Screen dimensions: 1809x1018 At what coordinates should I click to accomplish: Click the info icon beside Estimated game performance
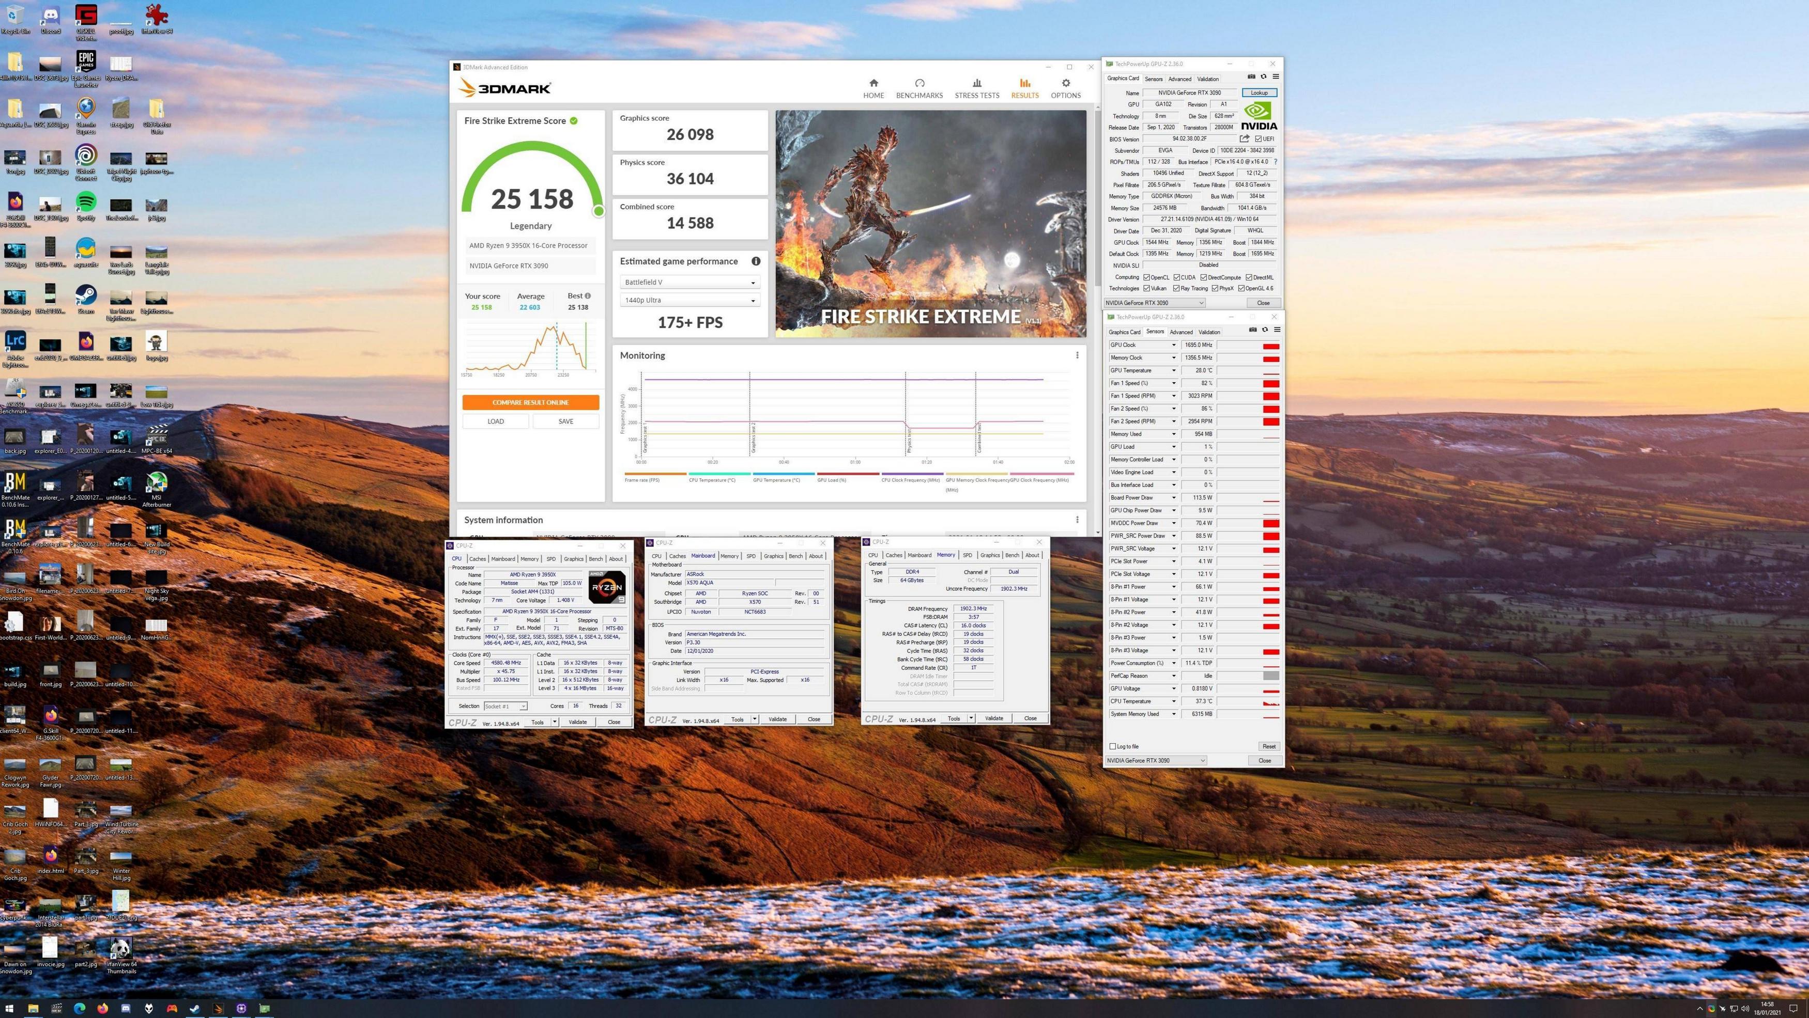pyautogui.click(x=756, y=261)
